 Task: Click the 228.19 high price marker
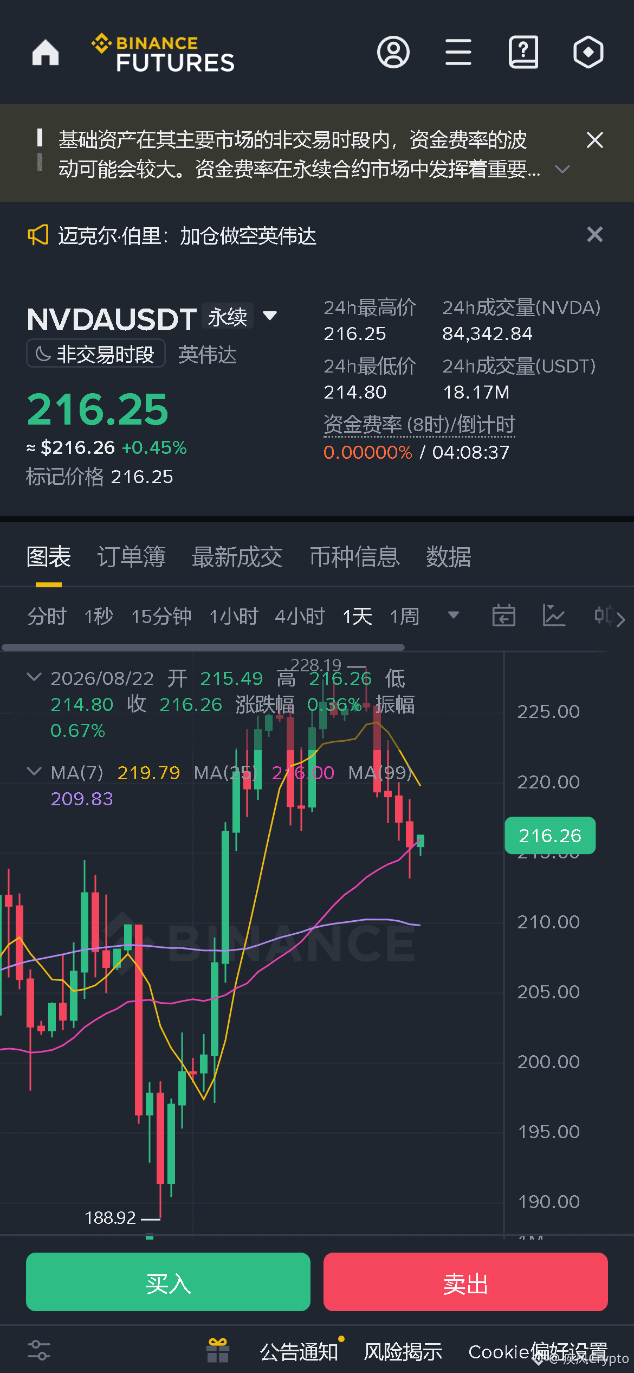click(x=316, y=665)
